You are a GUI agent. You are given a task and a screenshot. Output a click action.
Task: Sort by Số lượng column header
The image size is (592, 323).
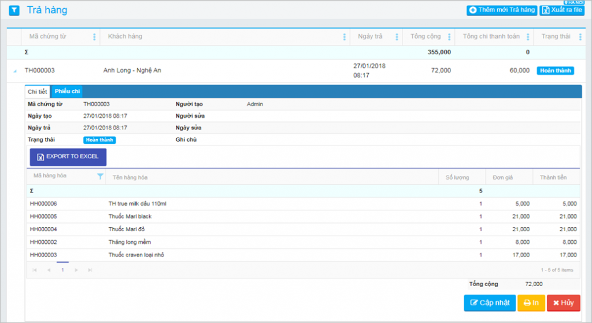tap(457, 177)
